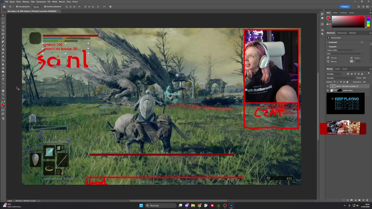This screenshot has height=209, width=372.
Task: Click the Home icon in options bar
Action: pos(4,7)
